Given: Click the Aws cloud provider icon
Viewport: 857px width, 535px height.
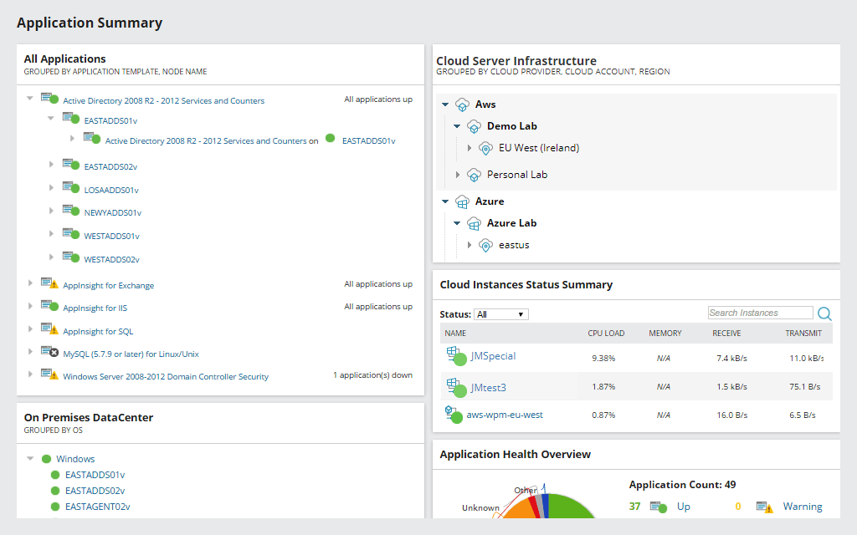Looking at the screenshot, I should (x=464, y=104).
